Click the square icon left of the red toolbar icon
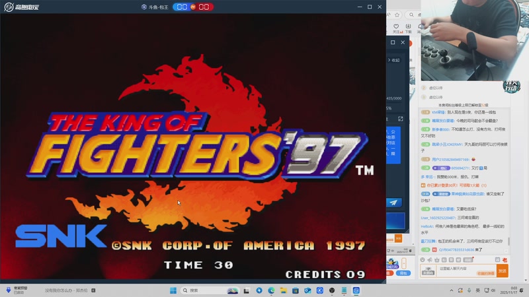This screenshot has height=297, width=529. coord(497,259)
